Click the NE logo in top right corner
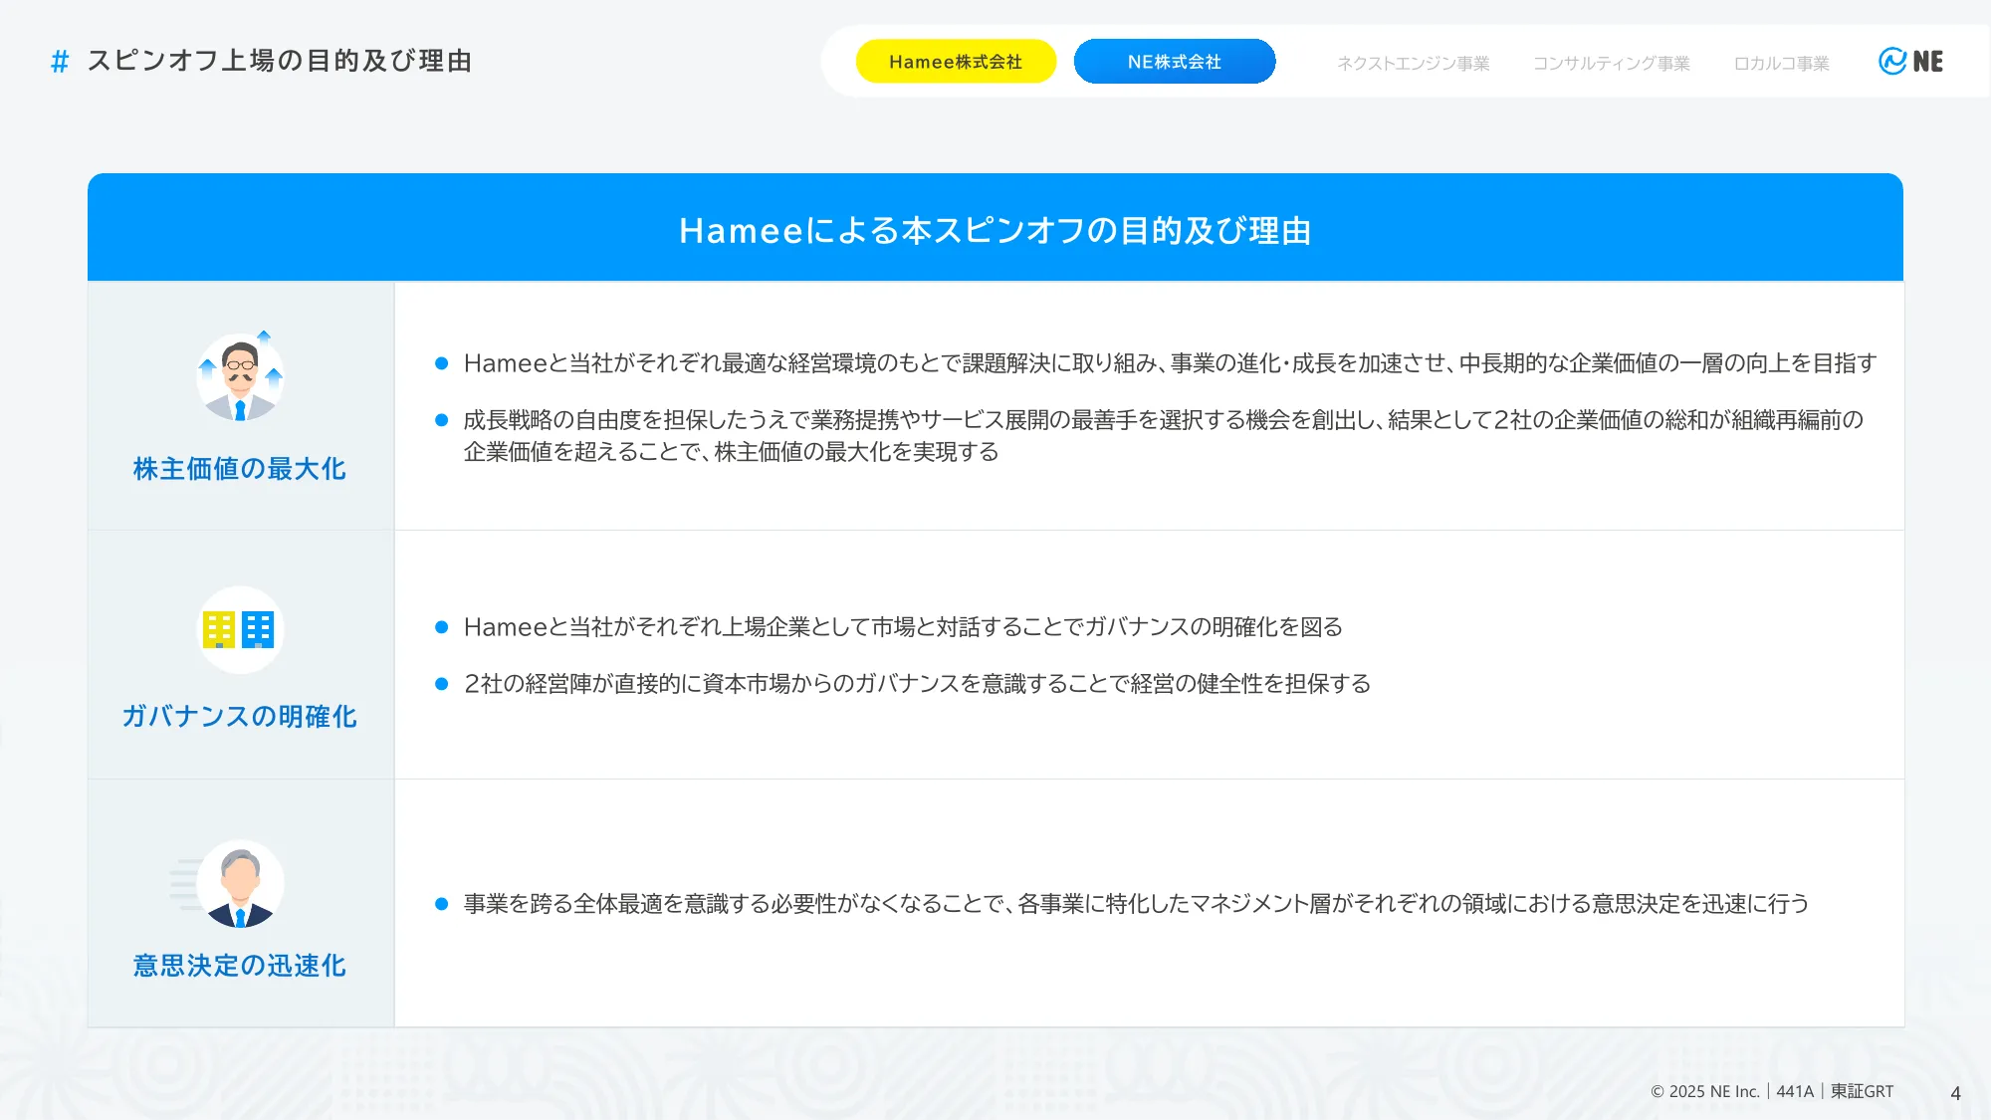Viewport: 1991px width, 1120px height. 1912,61
